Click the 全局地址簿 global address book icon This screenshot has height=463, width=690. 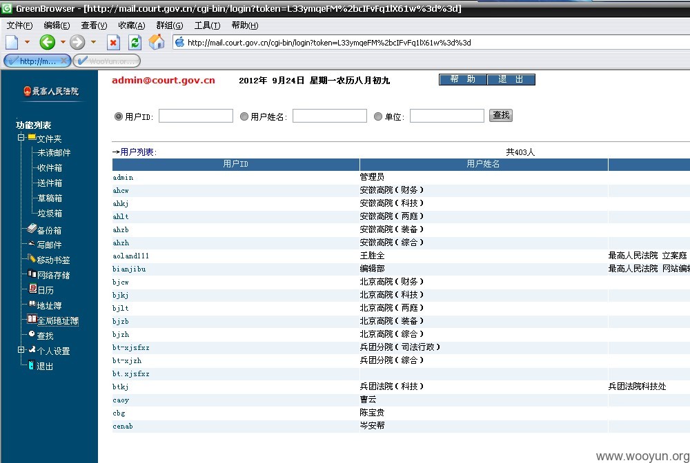pos(32,320)
